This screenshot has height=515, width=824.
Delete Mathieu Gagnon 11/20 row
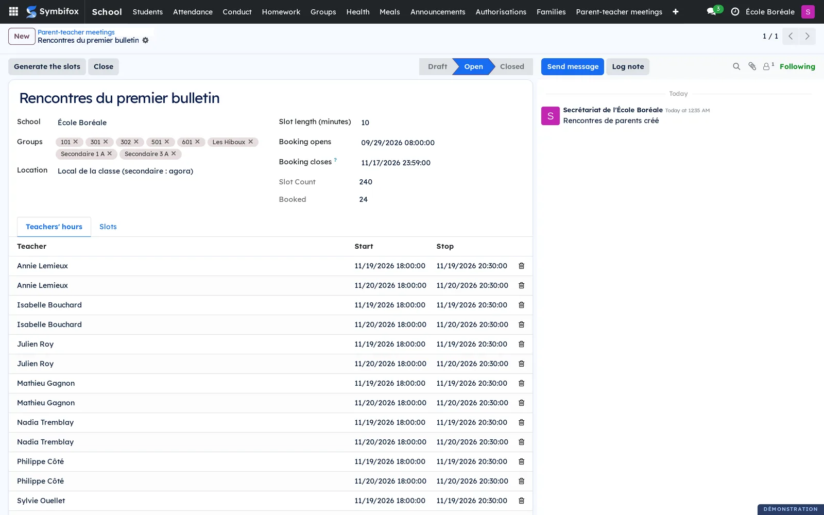click(x=521, y=403)
